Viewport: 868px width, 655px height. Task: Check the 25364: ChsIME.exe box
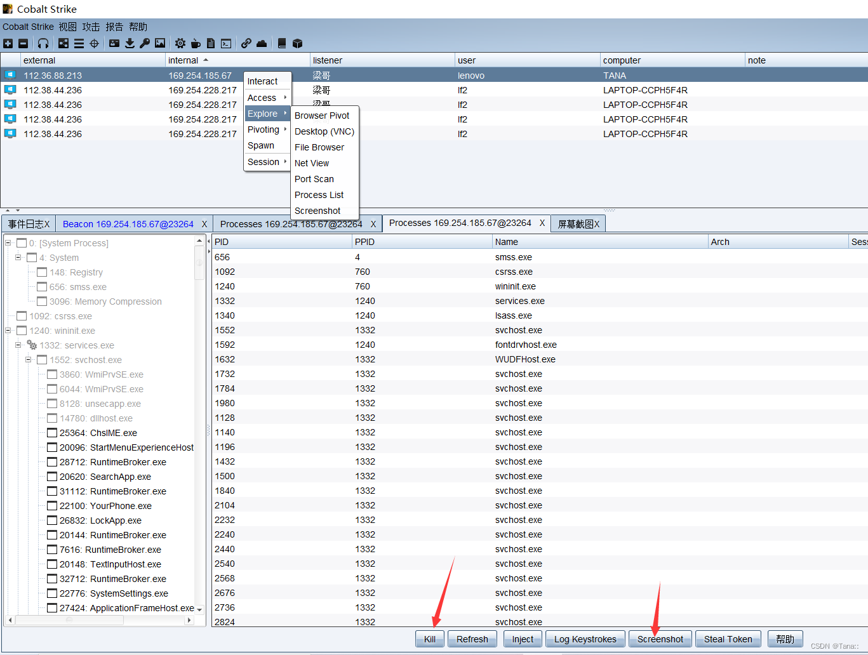(52, 433)
